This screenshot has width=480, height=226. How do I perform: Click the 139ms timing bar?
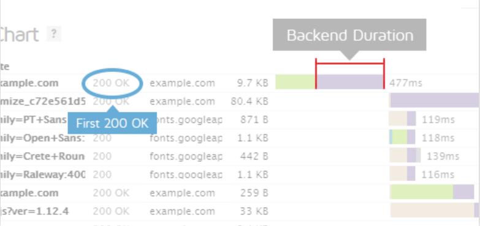(405, 155)
